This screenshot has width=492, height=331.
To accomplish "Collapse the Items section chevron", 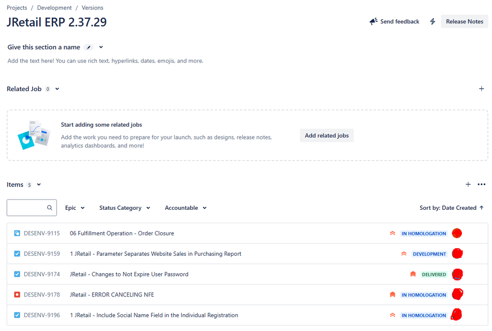I will (39, 185).
